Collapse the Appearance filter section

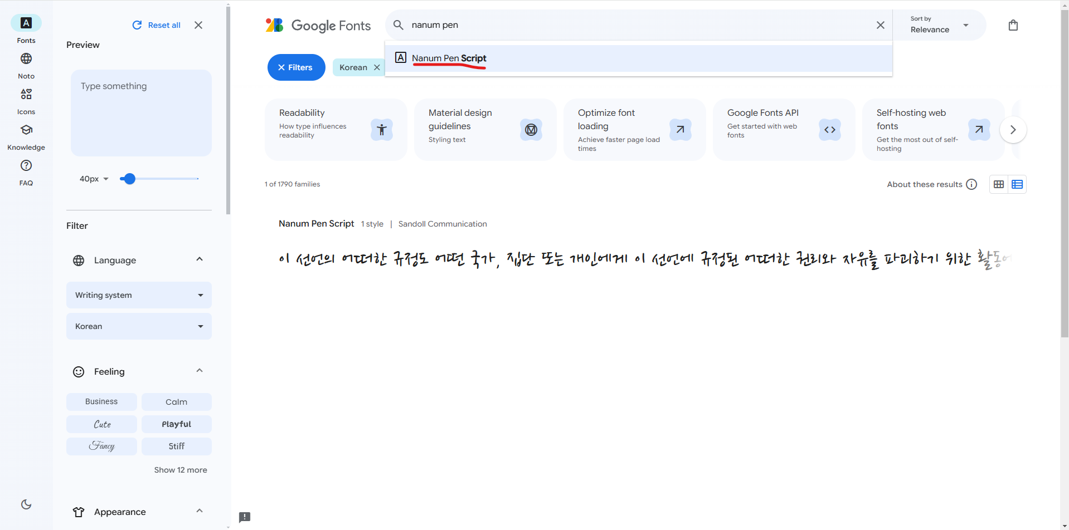pyautogui.click(x=200, y=511)
